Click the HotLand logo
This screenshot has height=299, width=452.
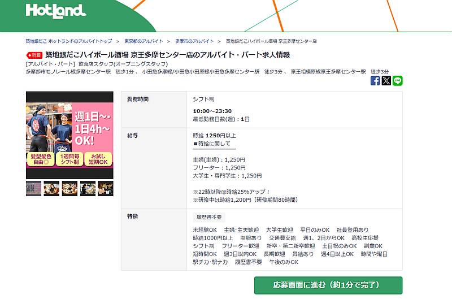(x=55, y=11)
